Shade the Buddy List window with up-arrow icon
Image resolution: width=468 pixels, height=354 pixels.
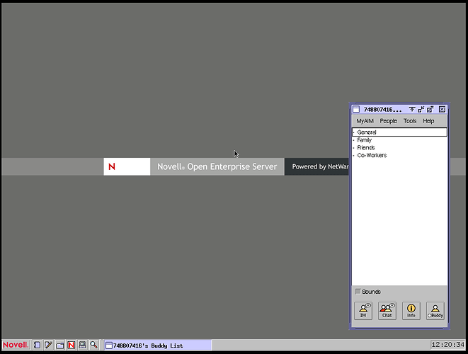tap(412, 109)
